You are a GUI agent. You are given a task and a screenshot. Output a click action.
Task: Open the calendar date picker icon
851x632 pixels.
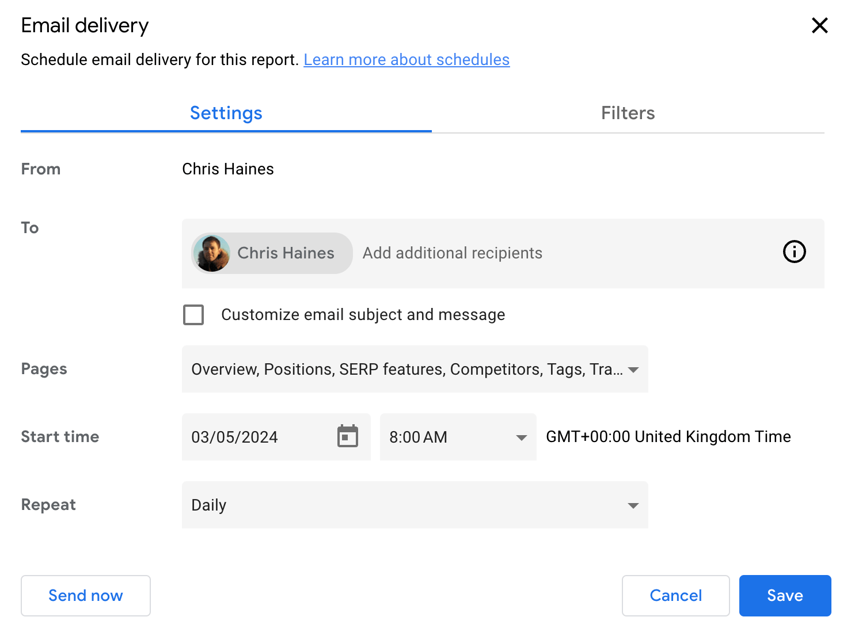pyautogui.click(x=347, y=437)
